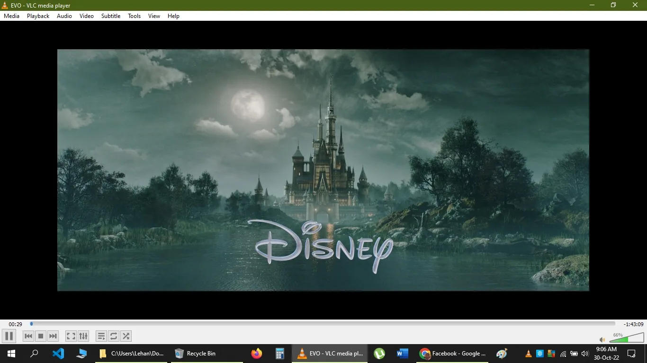Mute audio via the speaker icon

coord(602,339)
